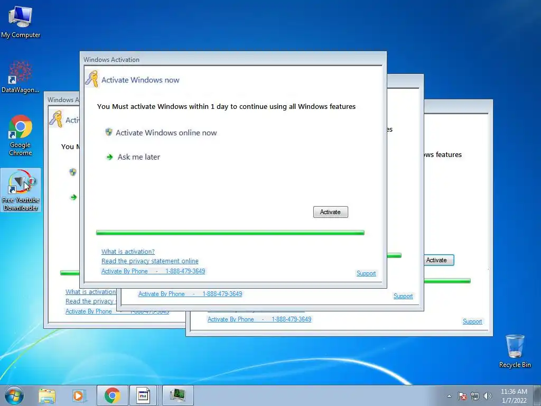Select the Google Chrome desktop shortcut
The height and width of the screenshot is (406, 541).
[x=21, y=135]
